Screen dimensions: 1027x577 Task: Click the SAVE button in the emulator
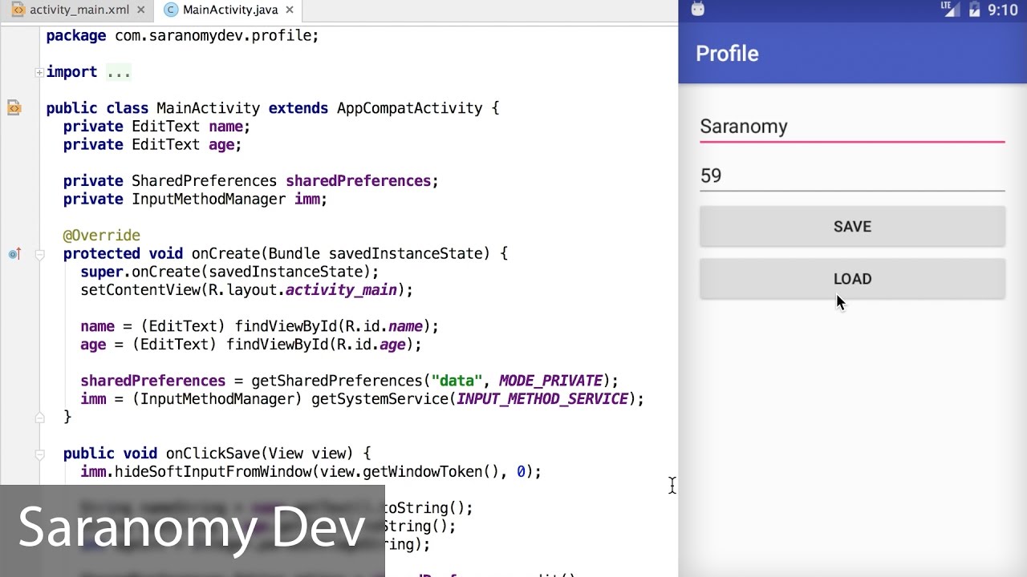852,227
